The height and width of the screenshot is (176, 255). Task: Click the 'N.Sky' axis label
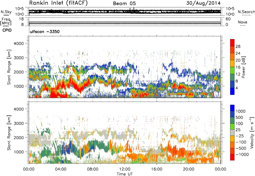[6, 12]
